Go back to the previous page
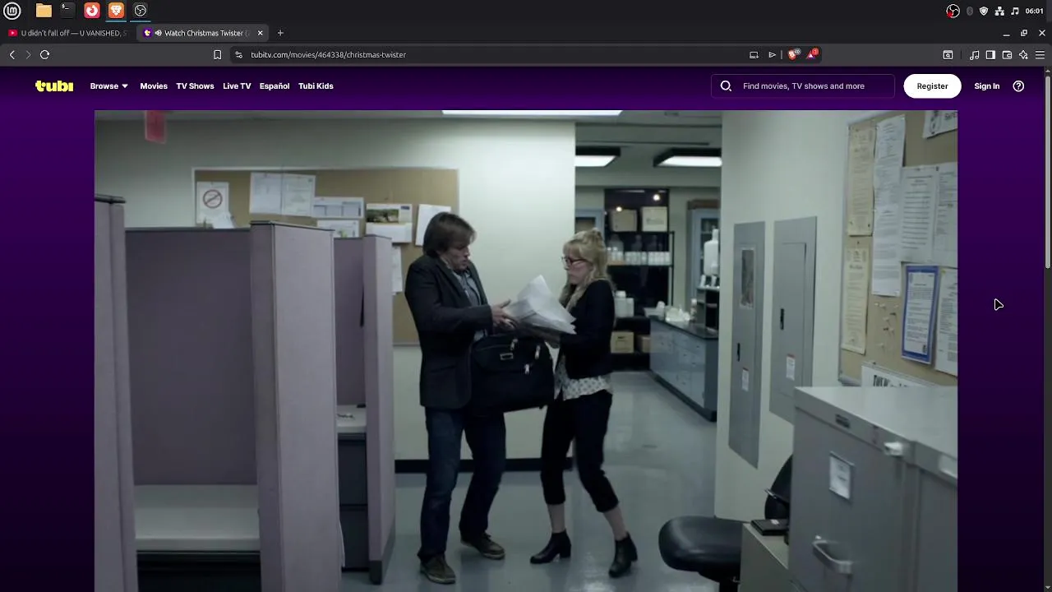 pos(12,54)
